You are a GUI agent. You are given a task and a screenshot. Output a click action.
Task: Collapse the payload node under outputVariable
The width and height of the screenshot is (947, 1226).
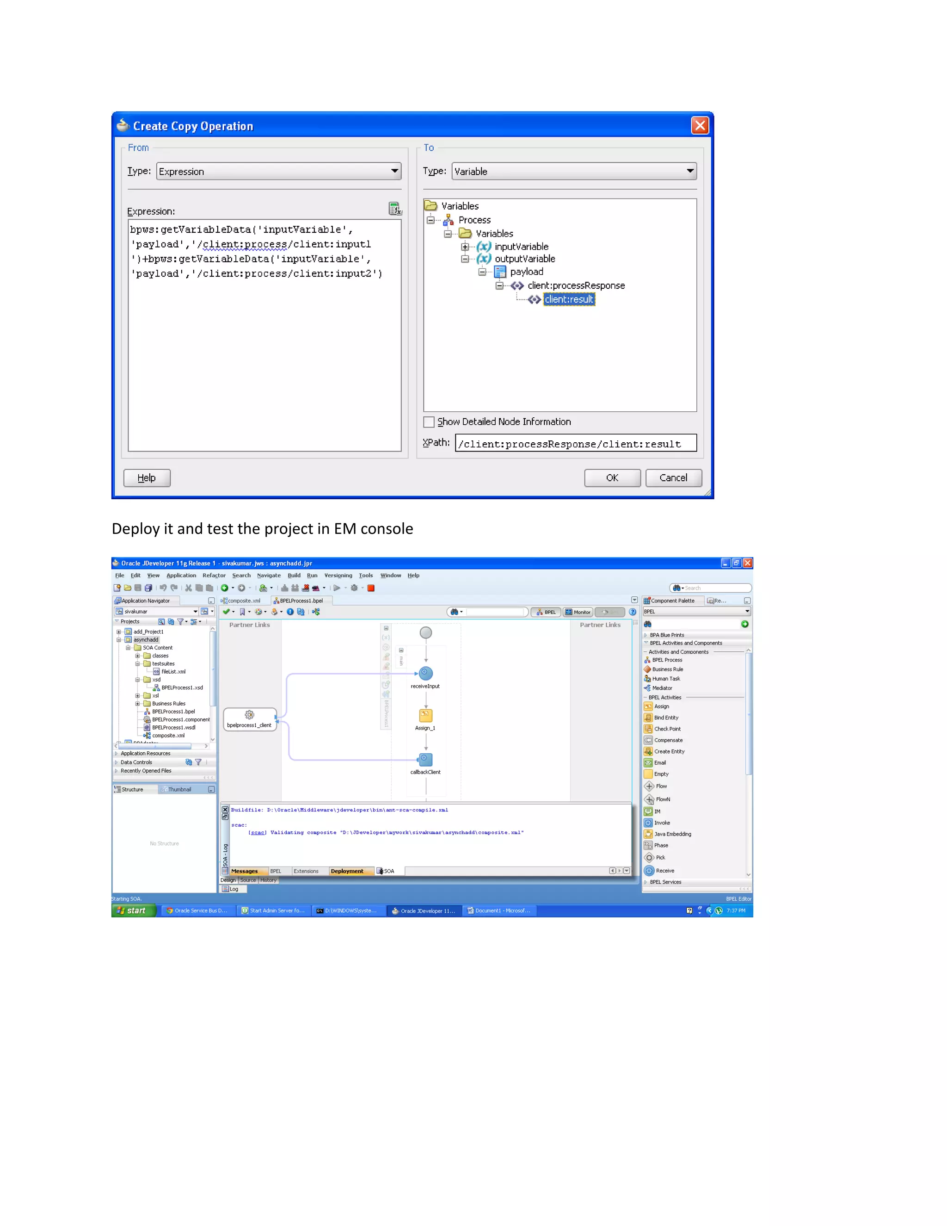click(x=482, y=272)
